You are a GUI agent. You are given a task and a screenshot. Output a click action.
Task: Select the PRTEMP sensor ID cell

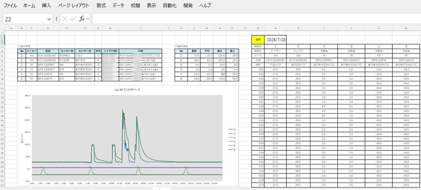click(x=67, y=60)
